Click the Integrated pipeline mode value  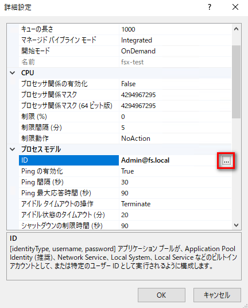(x=137, y=40)
